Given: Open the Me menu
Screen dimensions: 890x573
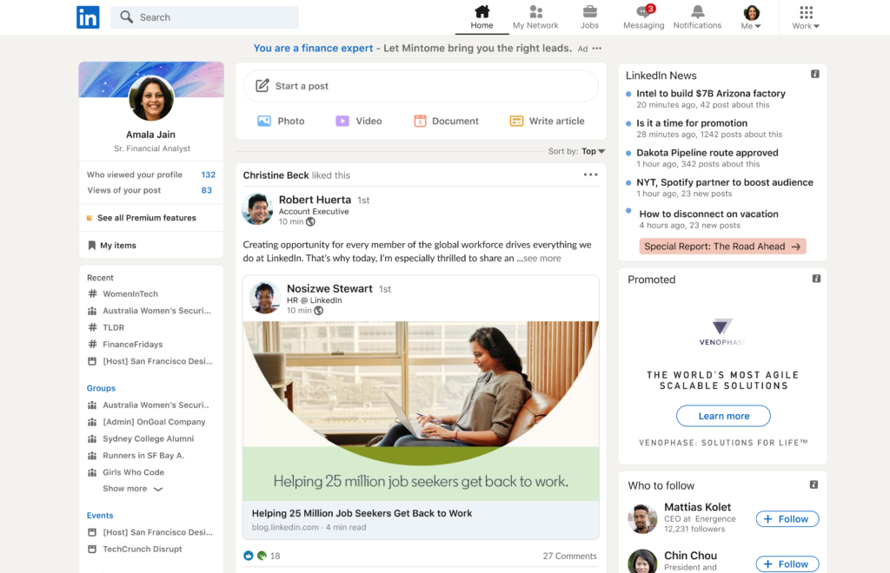Looking at the screenshot, I should pyautogui.click(x=750, y=16).
